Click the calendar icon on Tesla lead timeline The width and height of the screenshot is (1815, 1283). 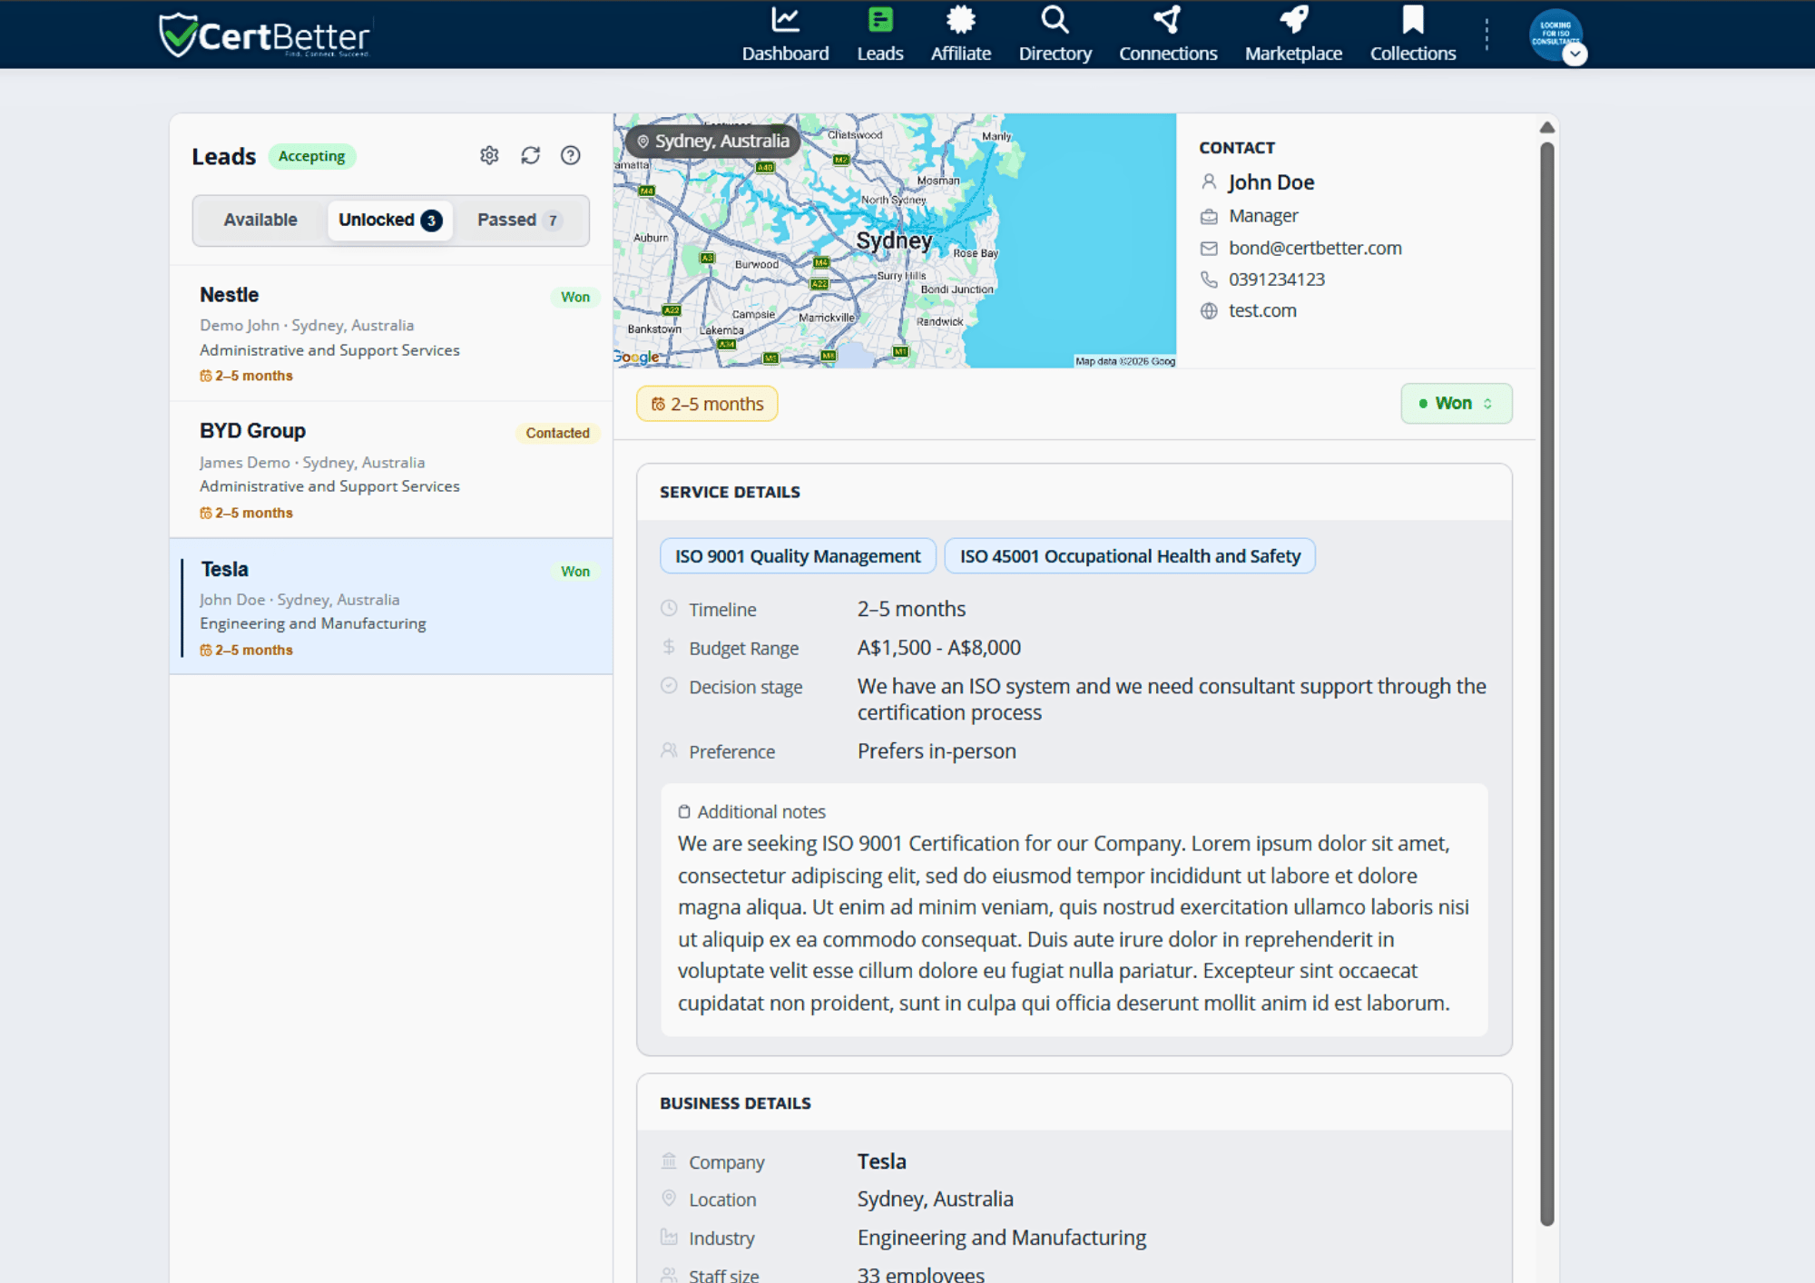point(206,650)
